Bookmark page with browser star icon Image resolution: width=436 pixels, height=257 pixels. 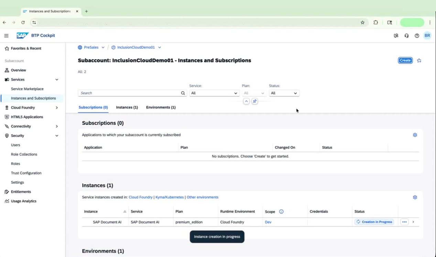362,22
